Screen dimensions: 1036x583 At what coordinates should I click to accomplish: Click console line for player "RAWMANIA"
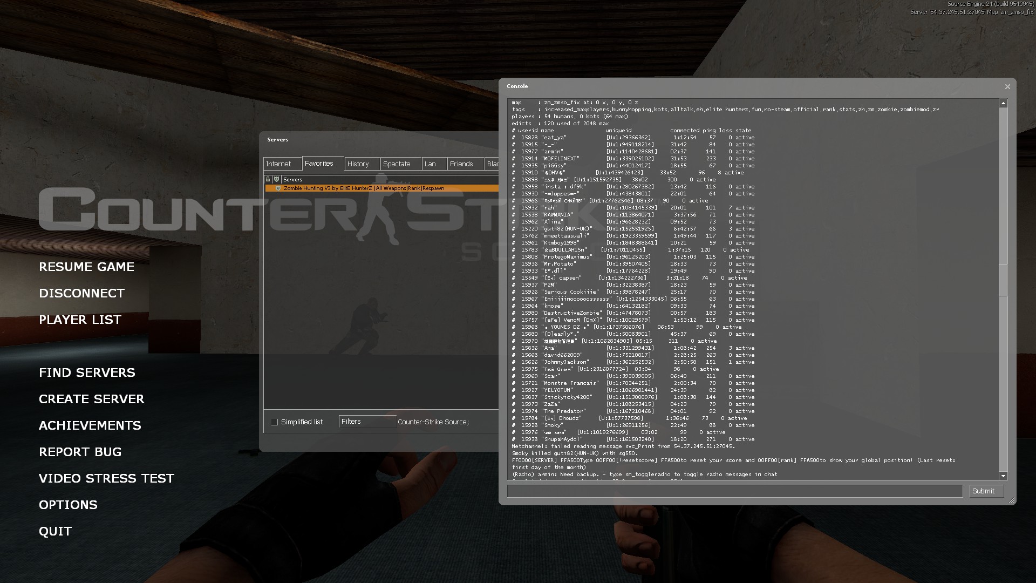633,215
